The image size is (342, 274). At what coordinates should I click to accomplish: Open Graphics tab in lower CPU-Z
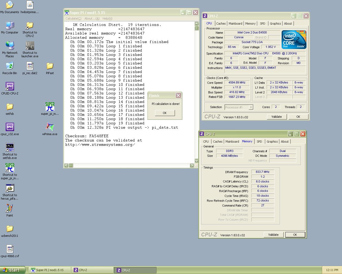272,142
